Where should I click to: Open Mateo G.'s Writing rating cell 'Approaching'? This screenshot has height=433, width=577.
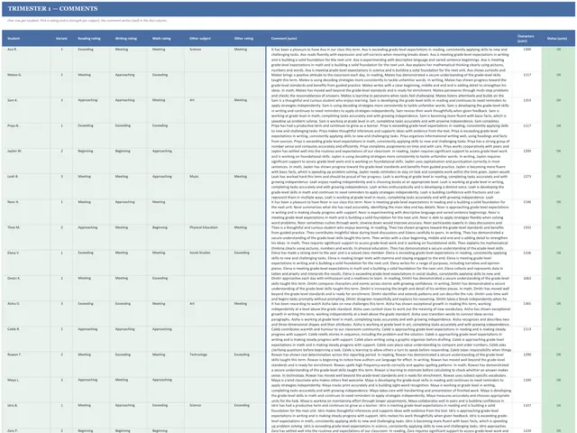(x=128, y=85)
